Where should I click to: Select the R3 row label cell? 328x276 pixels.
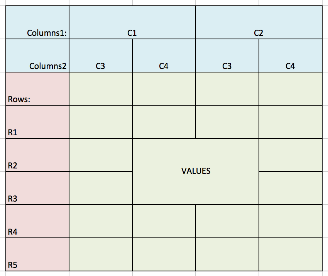point(37,188)
